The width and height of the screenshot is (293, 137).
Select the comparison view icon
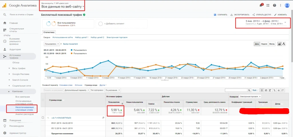274,90
